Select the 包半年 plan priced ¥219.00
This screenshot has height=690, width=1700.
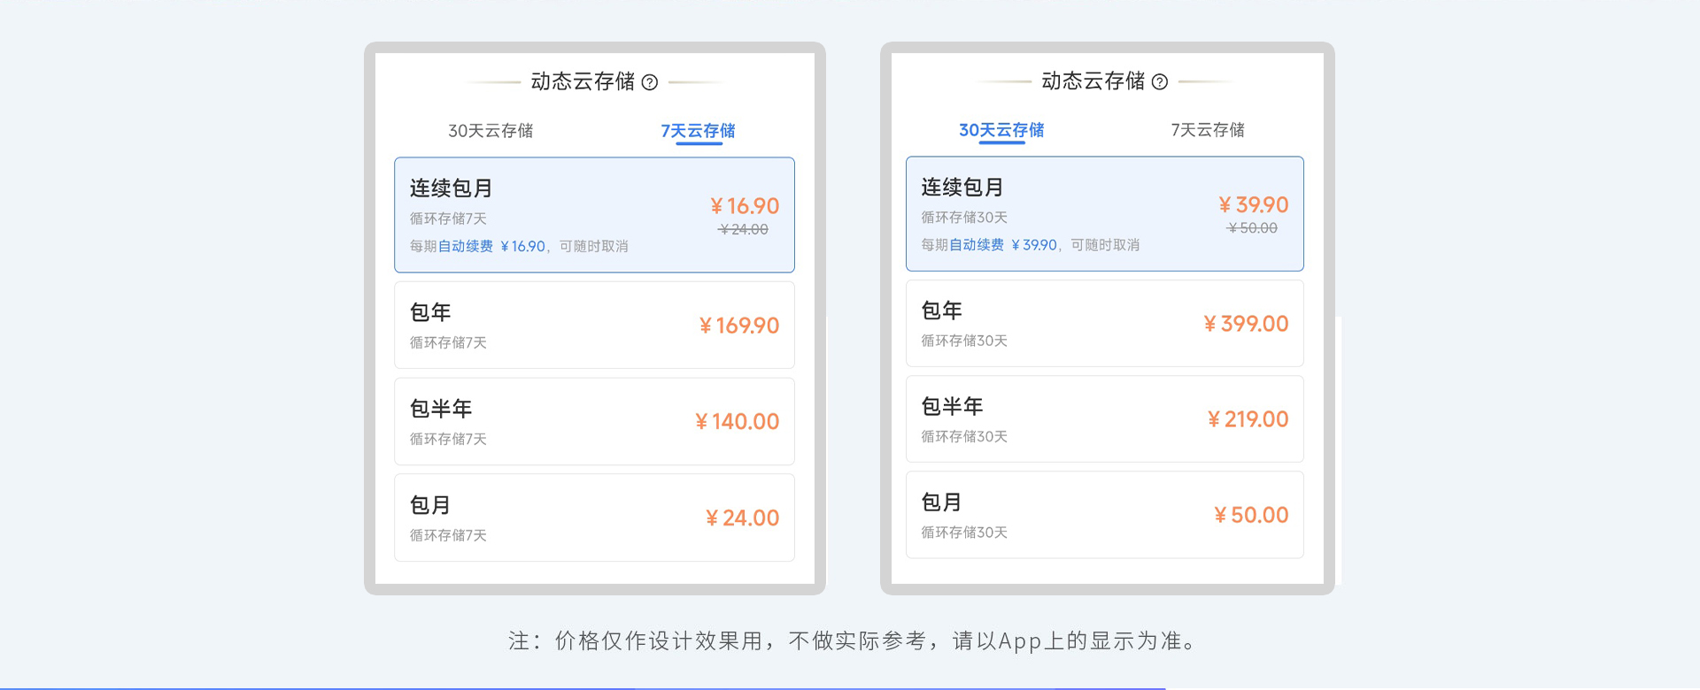tap(1104, 419)
